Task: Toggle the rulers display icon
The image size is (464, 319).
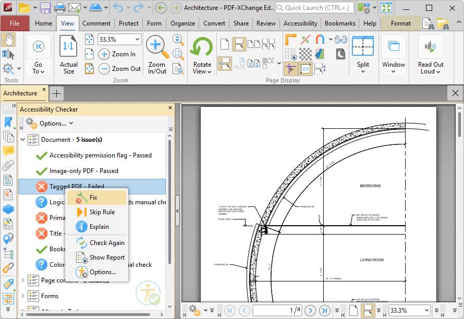Action: pos(290,40)
